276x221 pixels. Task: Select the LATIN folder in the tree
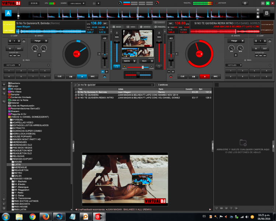point(38,165)
